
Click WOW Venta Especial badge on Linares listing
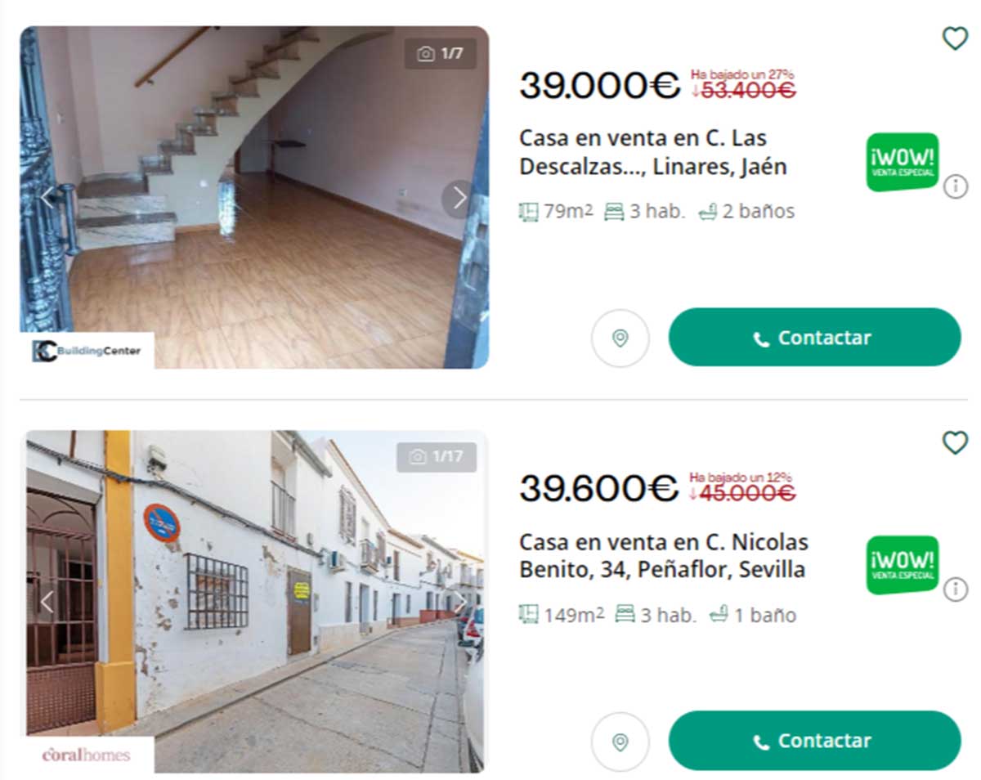(x=903, y=162)
